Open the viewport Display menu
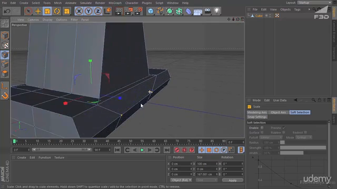 pos(47,20)
